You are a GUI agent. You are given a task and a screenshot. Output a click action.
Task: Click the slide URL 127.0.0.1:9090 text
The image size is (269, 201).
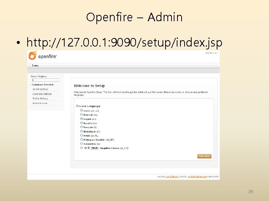(124, 42)
